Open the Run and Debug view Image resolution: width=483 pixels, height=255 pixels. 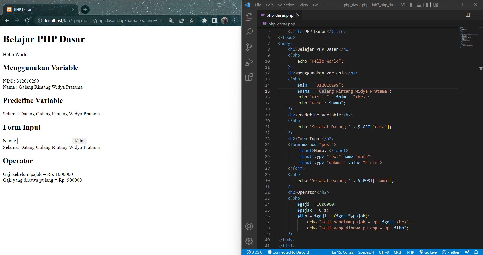point(249,62)
